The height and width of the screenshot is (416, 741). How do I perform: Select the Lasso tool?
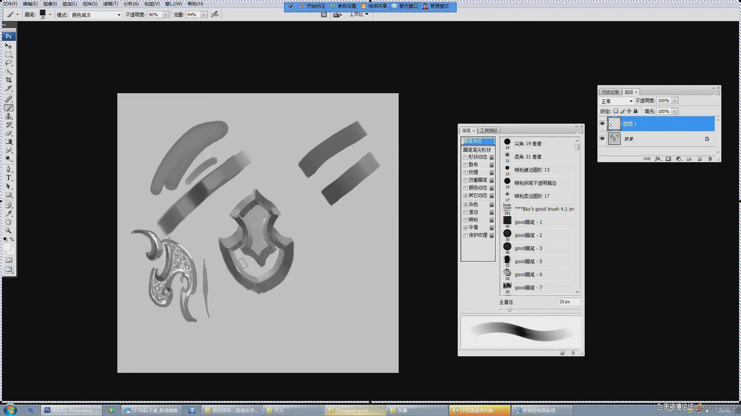point(8,63)
